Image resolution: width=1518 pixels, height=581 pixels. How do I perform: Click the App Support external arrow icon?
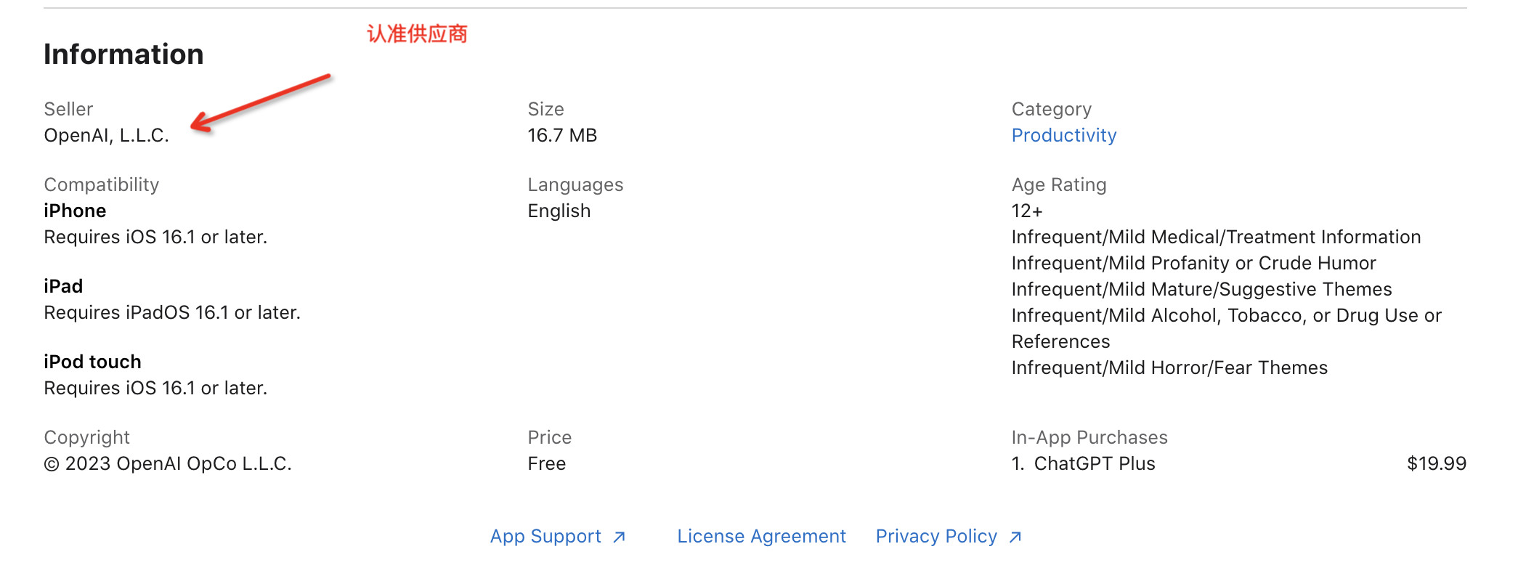(619, 537)
